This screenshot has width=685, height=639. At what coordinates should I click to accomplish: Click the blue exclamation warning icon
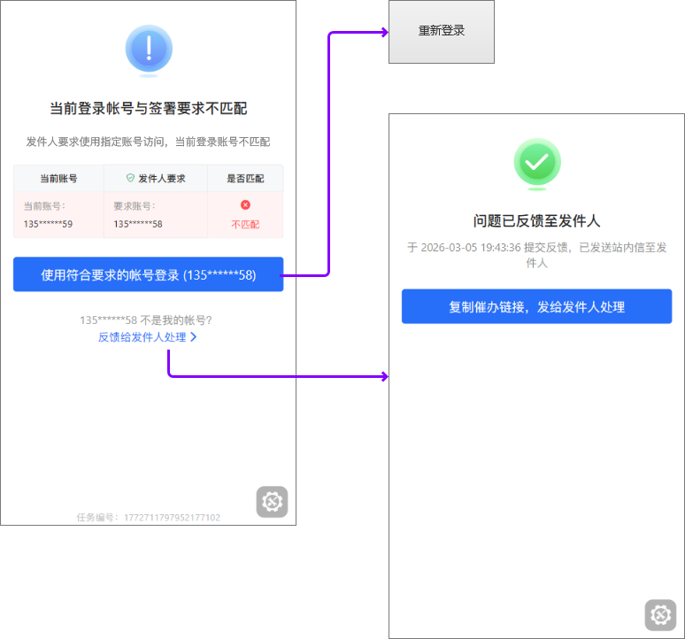(149, 48)
